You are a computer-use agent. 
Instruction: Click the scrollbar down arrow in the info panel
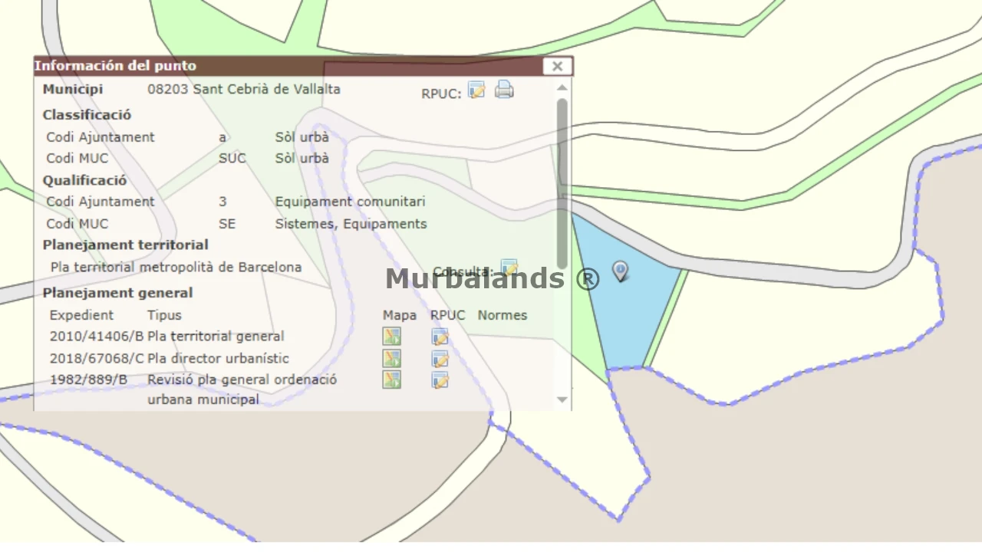[562, 399]
